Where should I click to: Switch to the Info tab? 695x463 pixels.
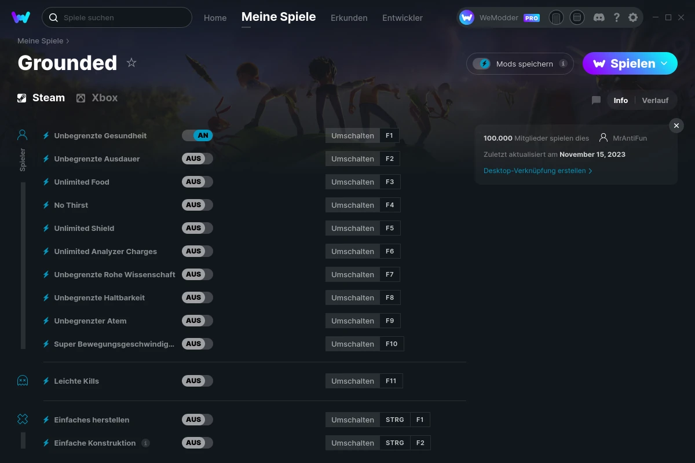coord(621,100)
